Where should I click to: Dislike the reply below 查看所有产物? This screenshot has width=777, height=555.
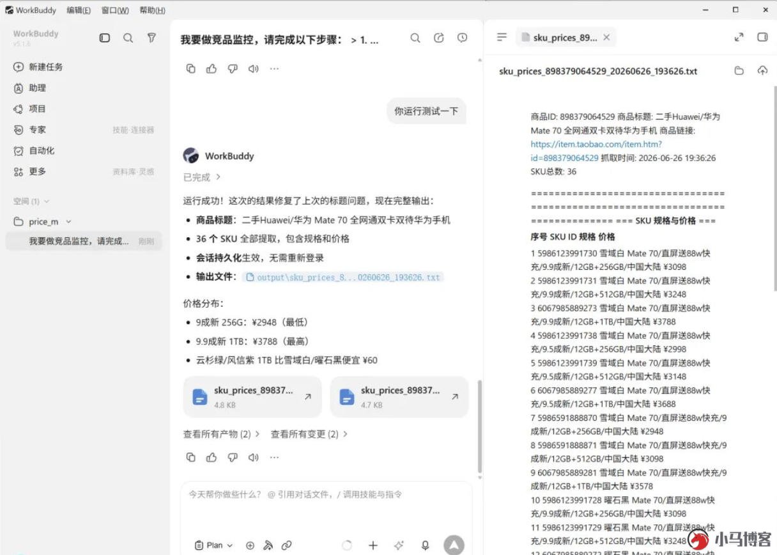(233, 457)
